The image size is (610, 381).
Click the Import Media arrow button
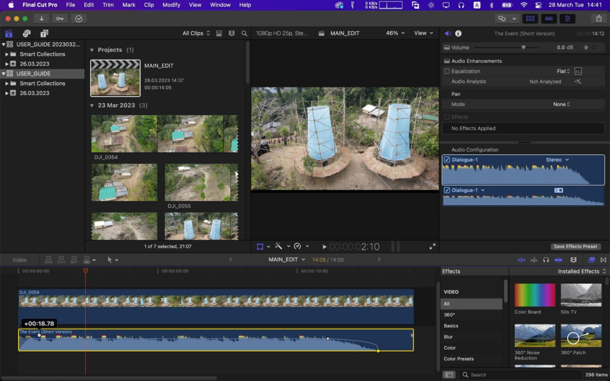pyautogui.click(x=41, y=18)
